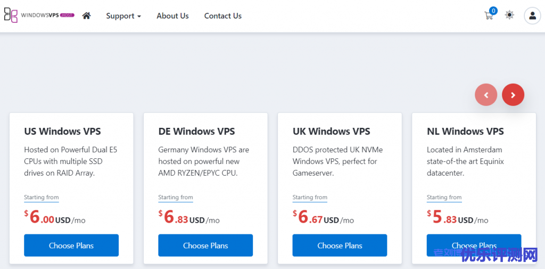Toggle light/dark theme sun icon
Viewport: 545px width, 269px height.
[x=509, y=15]
